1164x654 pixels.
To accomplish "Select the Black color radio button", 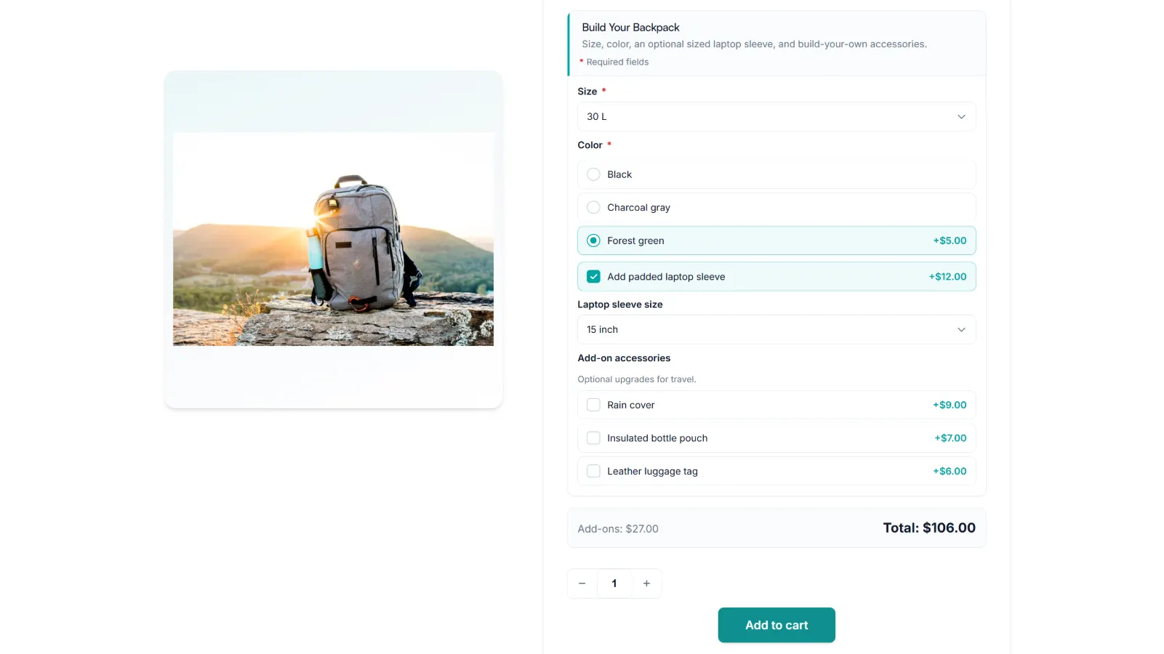I will point(593,174).
